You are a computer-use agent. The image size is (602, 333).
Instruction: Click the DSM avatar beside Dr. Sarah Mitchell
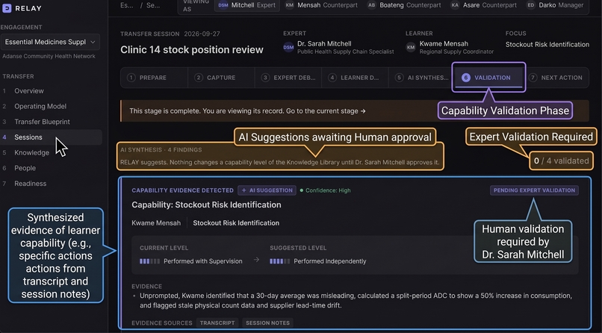coord(288,47)
